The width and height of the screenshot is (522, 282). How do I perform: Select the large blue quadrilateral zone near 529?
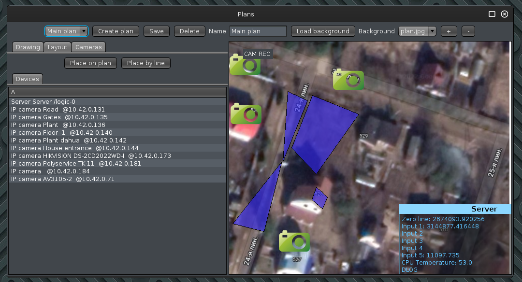point(324,133)
